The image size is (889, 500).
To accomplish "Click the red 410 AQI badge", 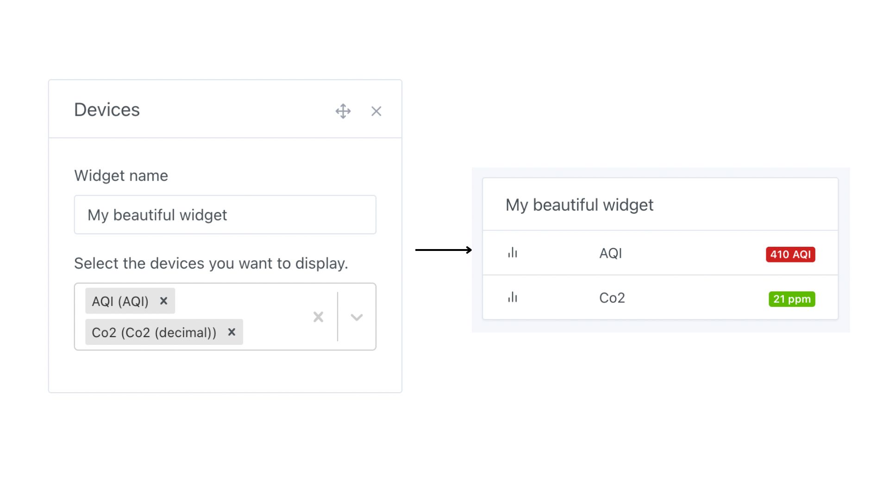I will [790, 254].
